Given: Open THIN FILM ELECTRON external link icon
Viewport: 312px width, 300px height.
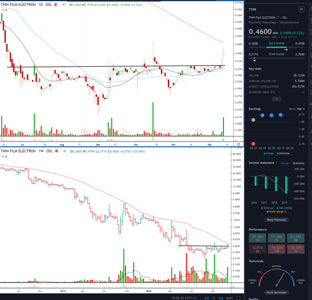Looking at the screenshot, I should point(278,18).
